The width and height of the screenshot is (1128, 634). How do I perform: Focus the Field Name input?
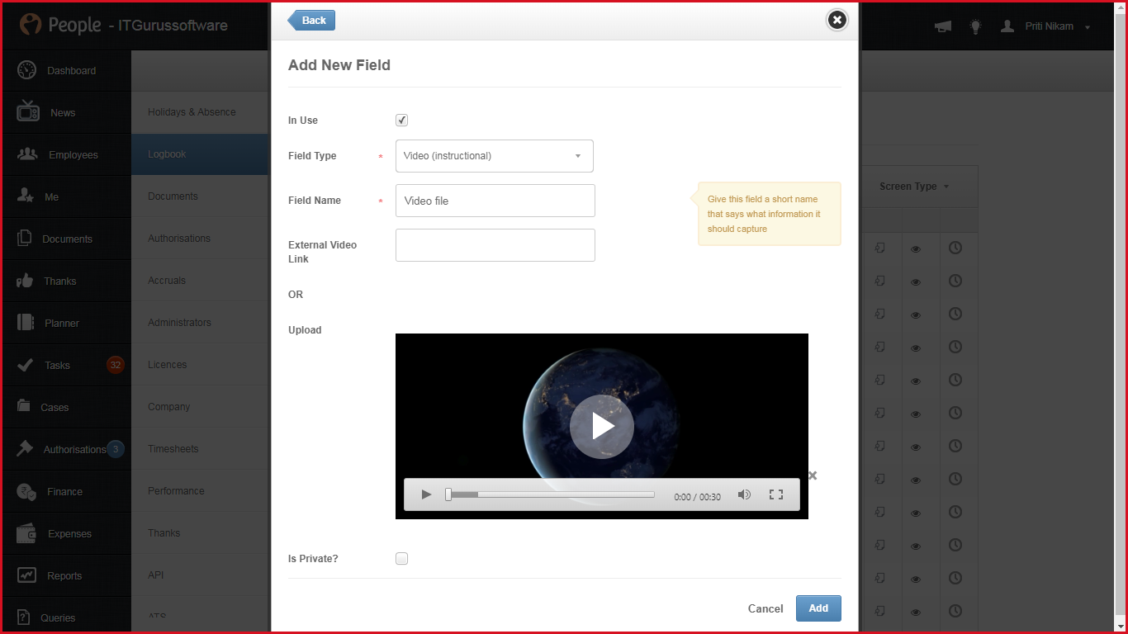(x=495, y=201)
